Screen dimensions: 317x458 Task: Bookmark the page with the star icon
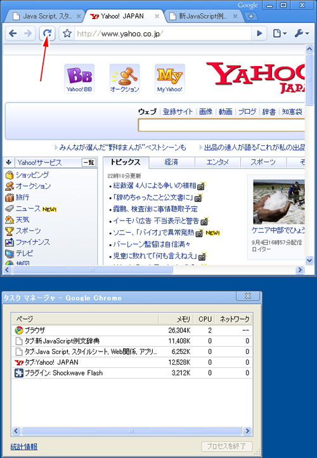point(67,34)
